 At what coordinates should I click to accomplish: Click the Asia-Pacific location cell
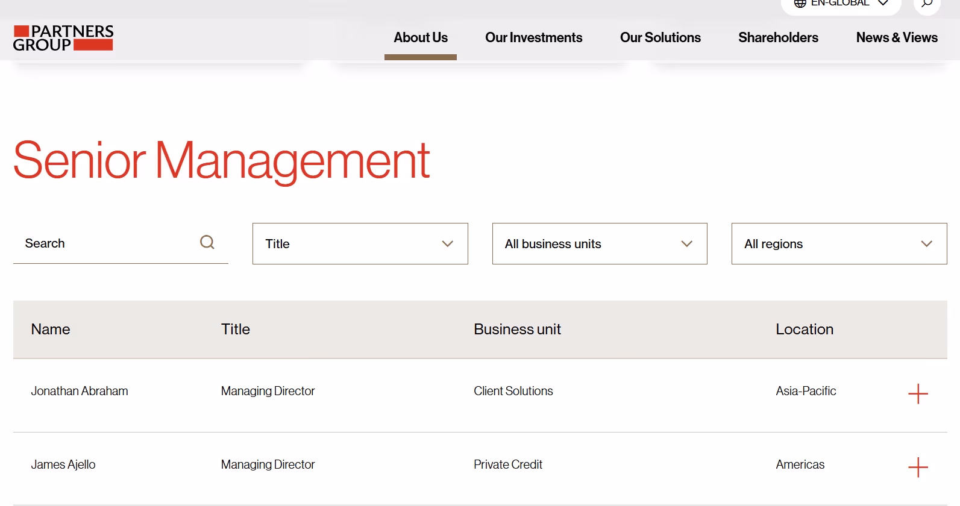(x=806, y=391)
